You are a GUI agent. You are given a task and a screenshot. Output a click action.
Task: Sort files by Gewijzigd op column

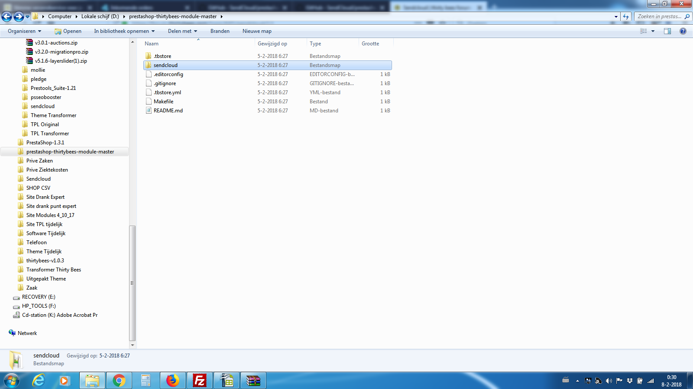click(x=272, y=44)
